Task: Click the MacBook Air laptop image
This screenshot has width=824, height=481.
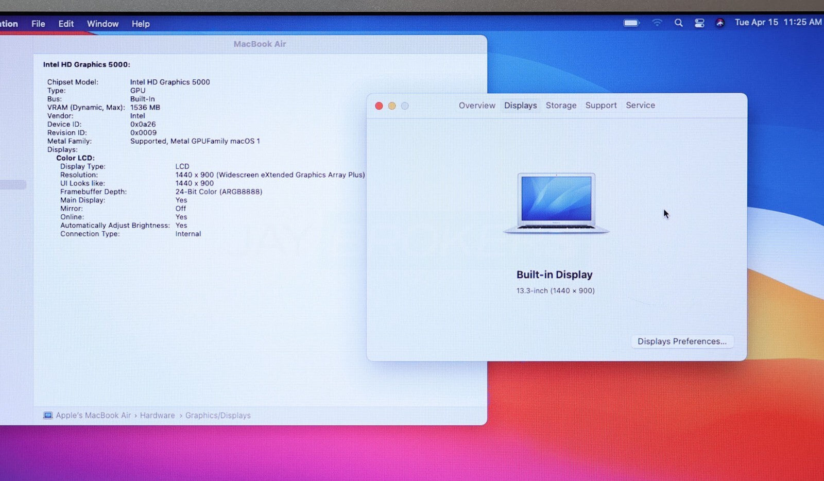Action: (556, 203)
